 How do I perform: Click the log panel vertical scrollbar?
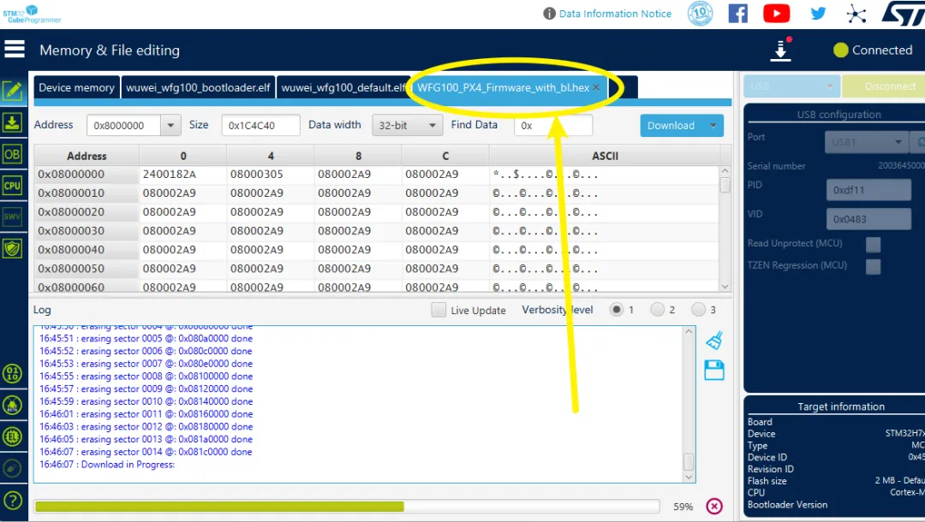(x=689, y=404)
